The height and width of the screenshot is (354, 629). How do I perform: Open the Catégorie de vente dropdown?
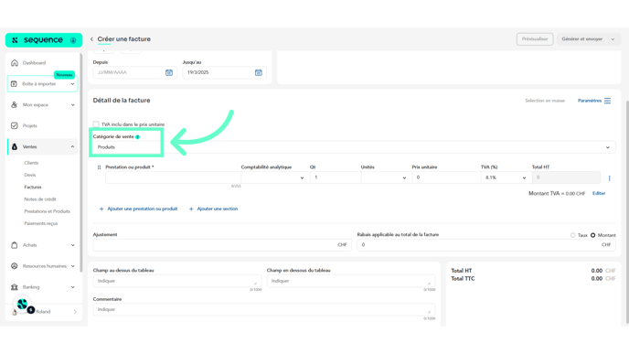point(354,147)
